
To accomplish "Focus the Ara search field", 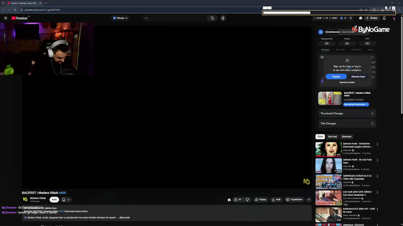I will (175, 18).
